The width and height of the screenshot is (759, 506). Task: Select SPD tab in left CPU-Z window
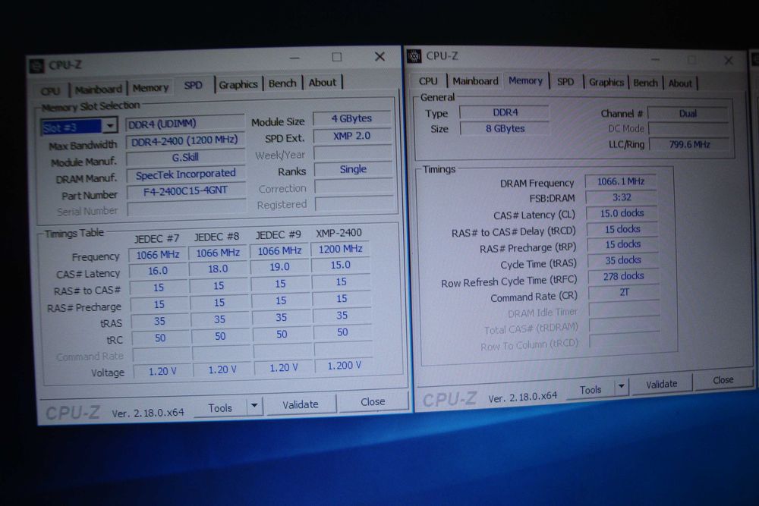193,85
